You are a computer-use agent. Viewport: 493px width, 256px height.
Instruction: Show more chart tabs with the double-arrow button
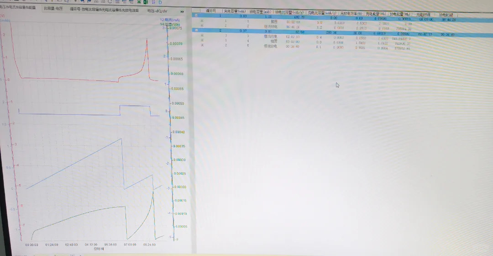[x=182, y=11]
